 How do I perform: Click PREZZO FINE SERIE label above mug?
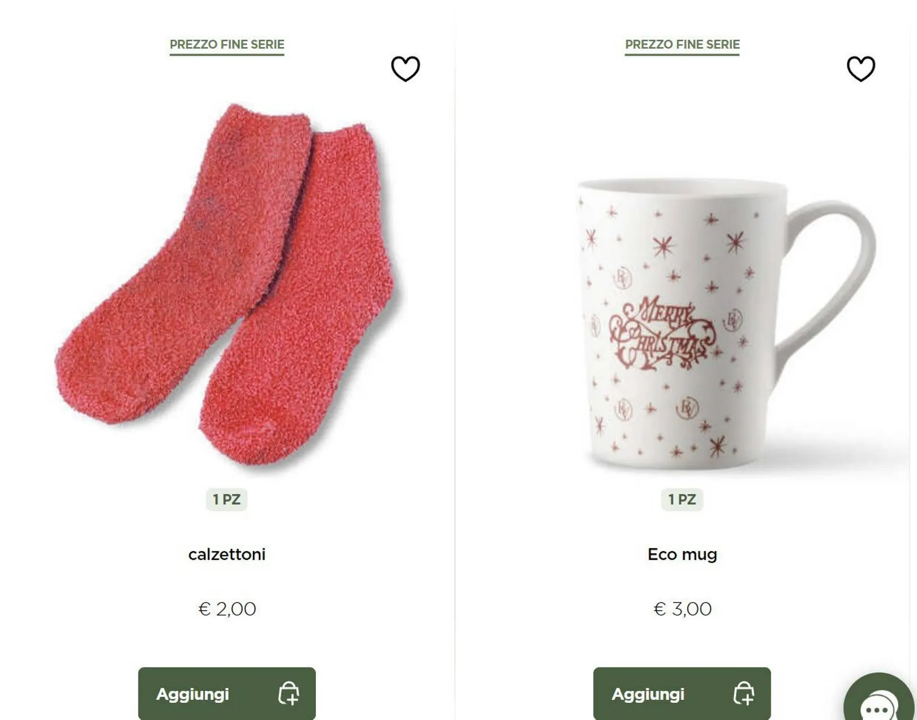[682, 45]
